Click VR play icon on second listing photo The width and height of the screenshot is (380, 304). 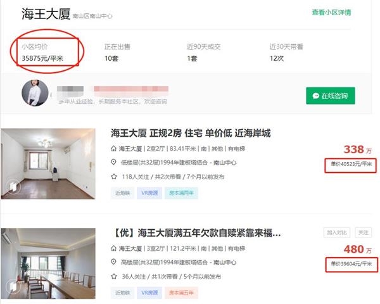11,286
